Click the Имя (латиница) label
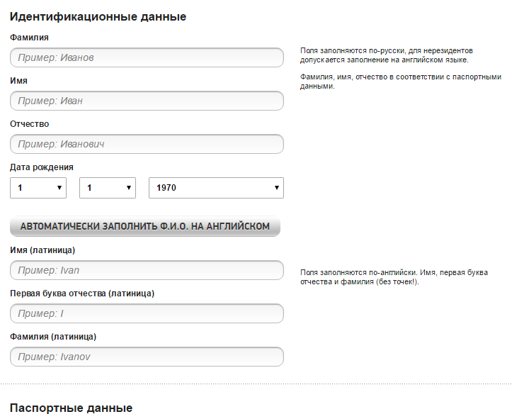The image size is (512, 419). [42, 250]
